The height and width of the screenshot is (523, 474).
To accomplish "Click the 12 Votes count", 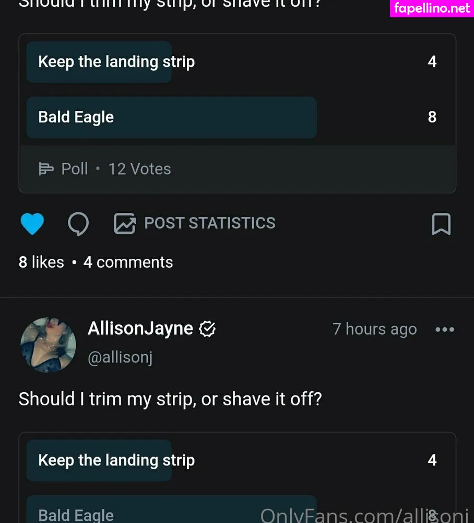I will tap(139, 169).
